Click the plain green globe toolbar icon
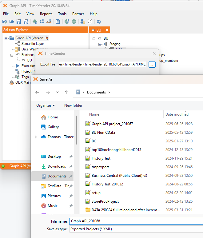 coord(74,22)
